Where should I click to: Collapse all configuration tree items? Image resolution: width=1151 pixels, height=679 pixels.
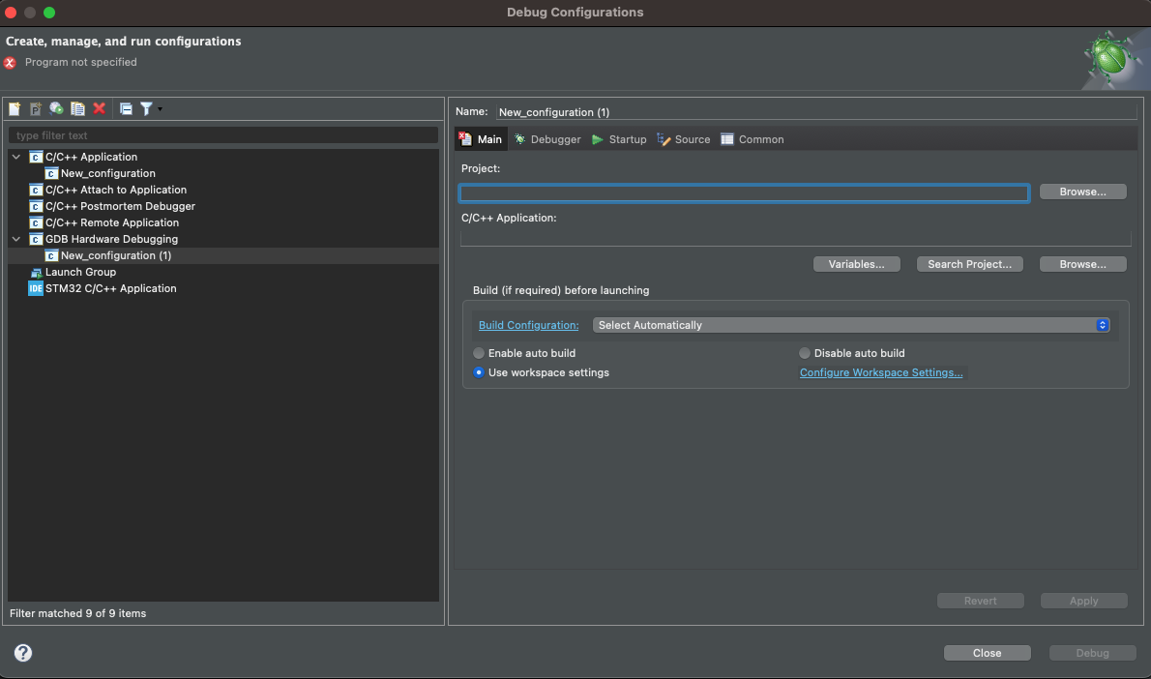(x=126, y=108)
